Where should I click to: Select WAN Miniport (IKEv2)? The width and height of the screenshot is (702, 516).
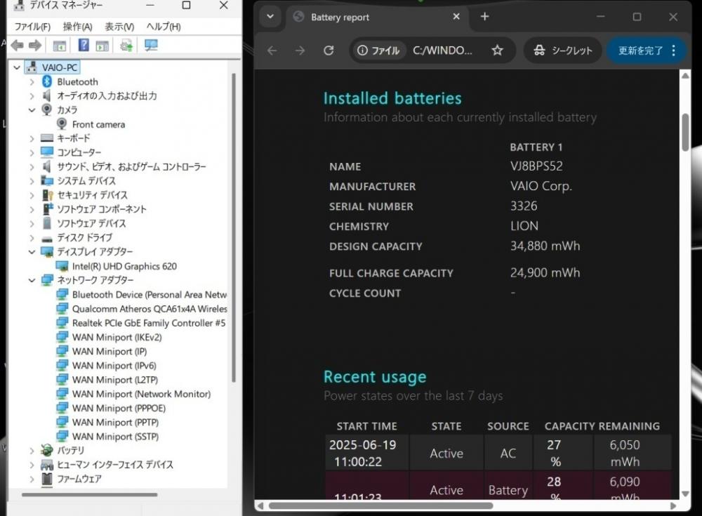(117, 337)
